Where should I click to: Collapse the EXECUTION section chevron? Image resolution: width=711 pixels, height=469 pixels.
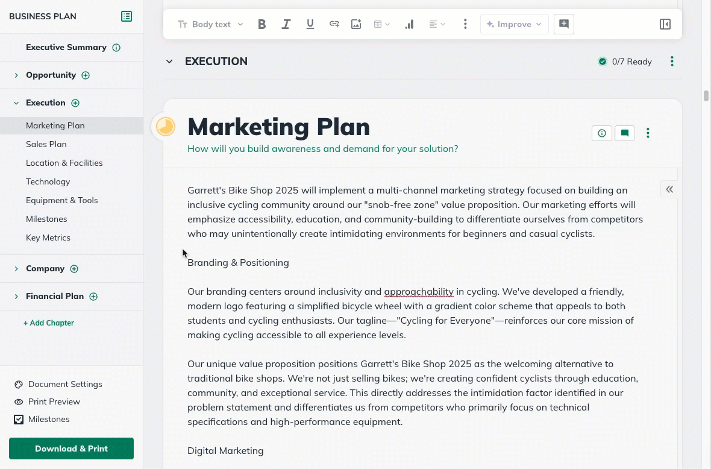[x=169, y=61]
